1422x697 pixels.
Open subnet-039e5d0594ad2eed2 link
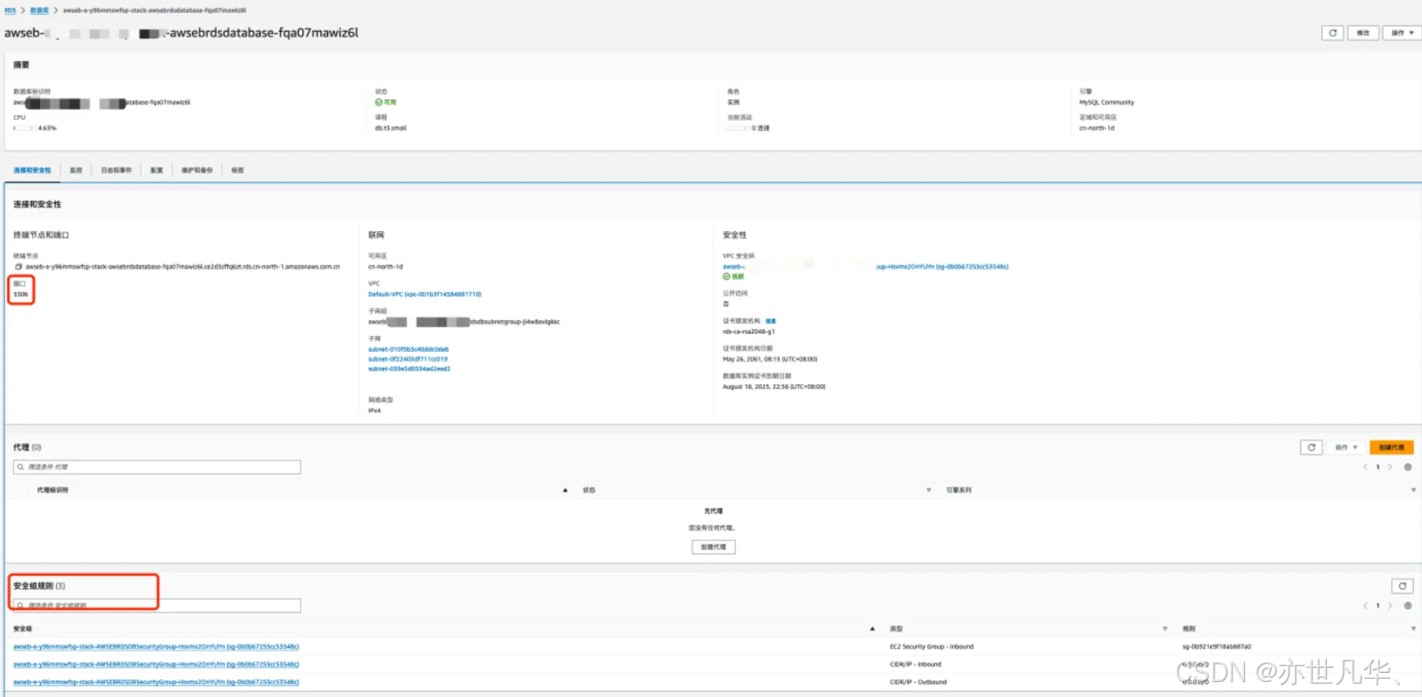tap(409, 369)
